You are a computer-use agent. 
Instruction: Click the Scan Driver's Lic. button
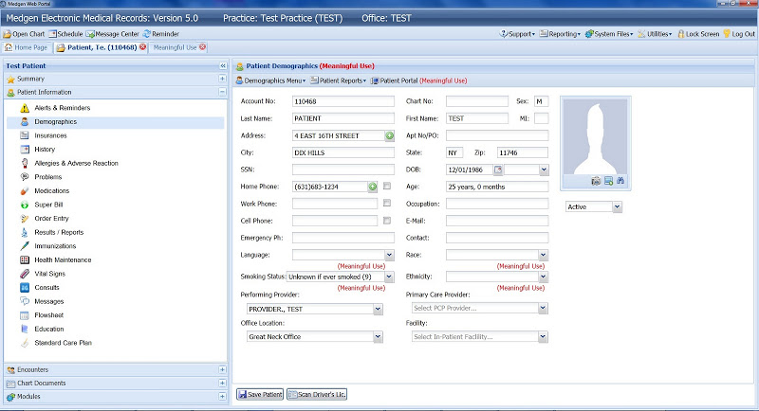click(317, 395)
